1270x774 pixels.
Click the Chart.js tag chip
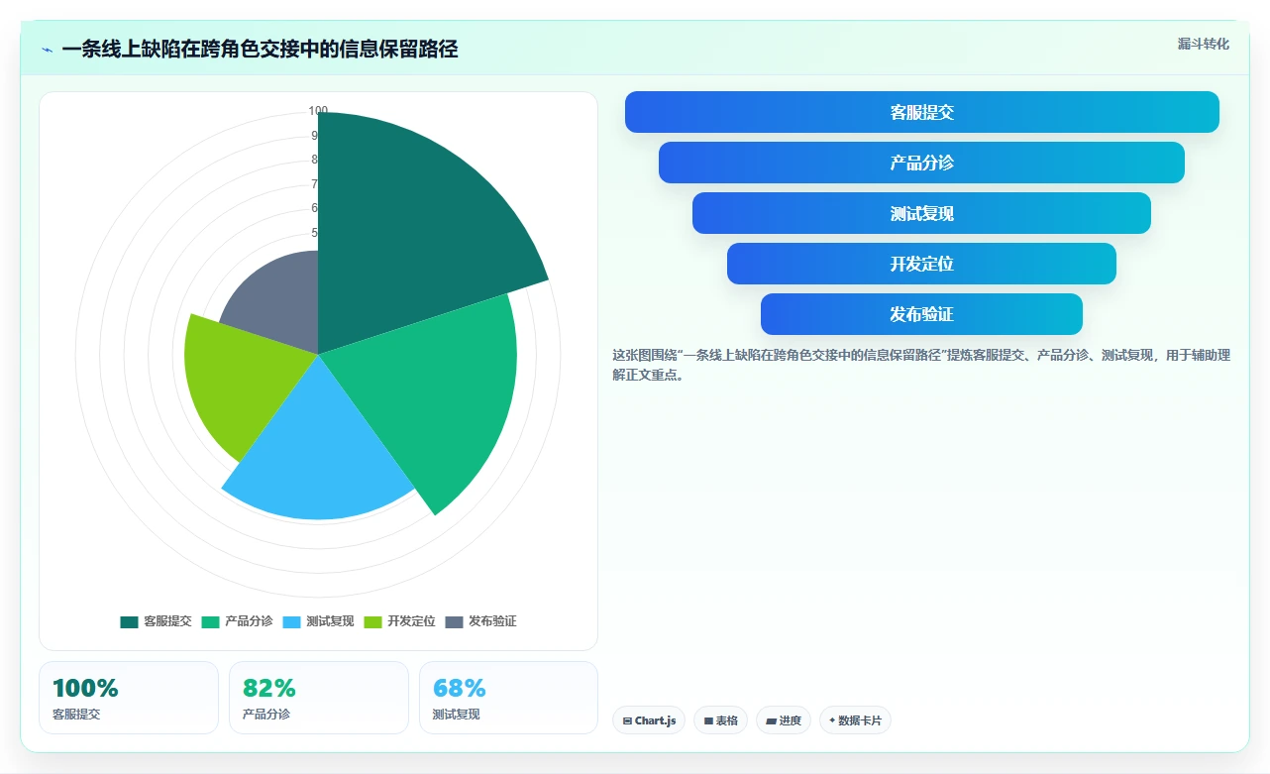(x=649, y=720)
